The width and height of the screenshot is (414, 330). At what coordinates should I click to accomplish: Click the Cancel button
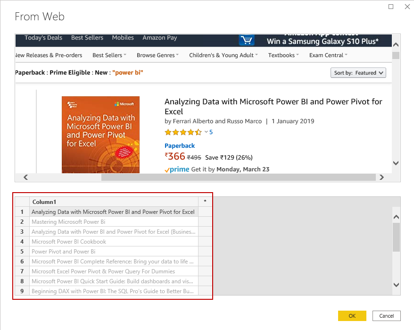[x=387, y=316]
